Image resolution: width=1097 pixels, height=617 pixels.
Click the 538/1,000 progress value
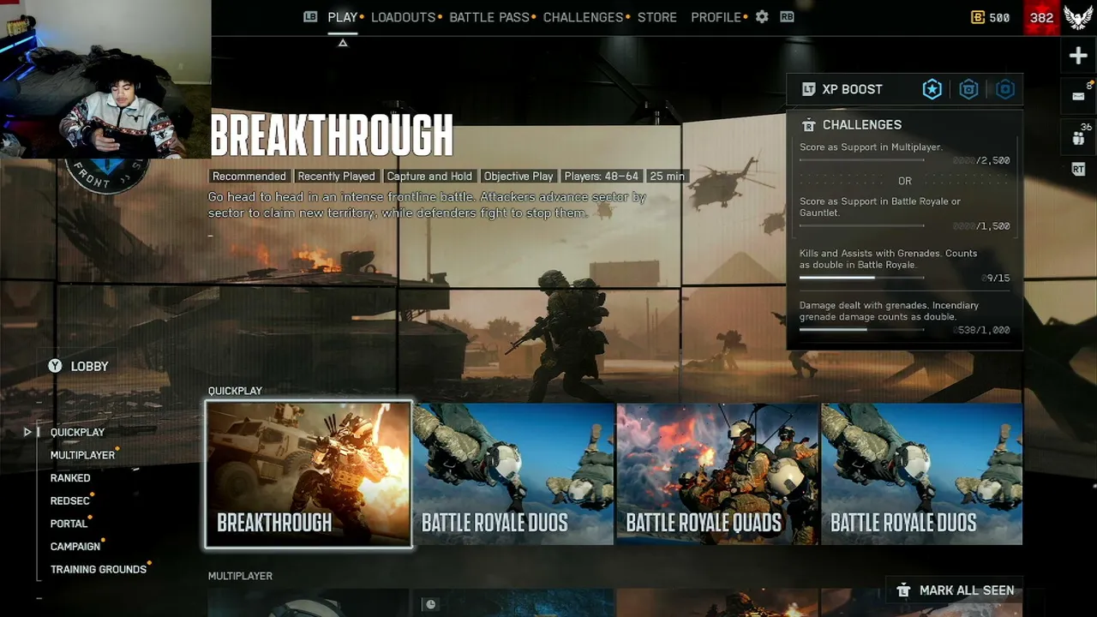pos(982,330)
